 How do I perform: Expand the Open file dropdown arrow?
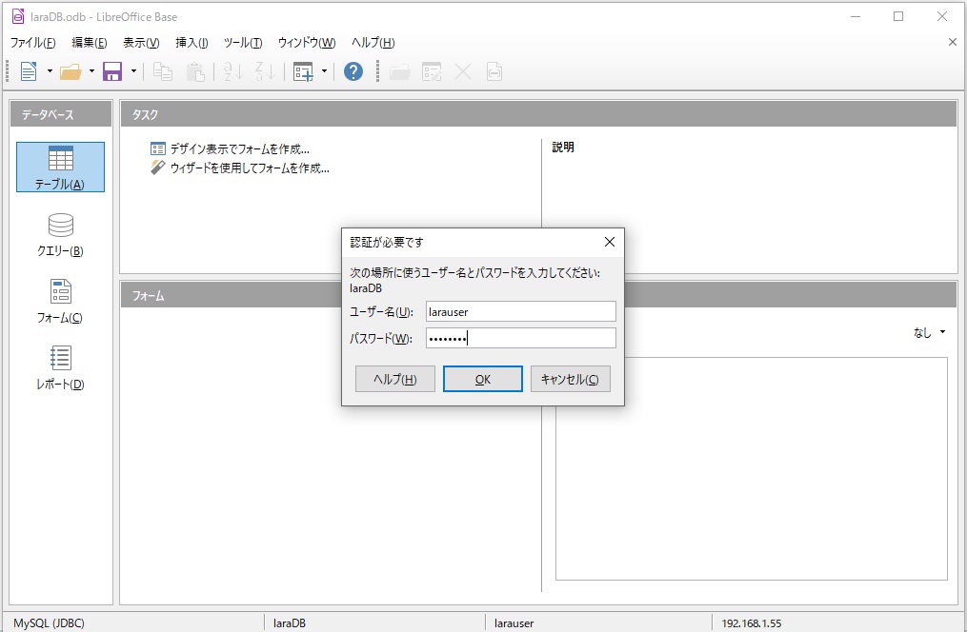tap(91, 71)
